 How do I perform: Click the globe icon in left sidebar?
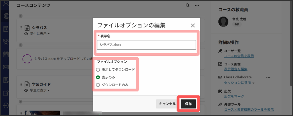6,16
